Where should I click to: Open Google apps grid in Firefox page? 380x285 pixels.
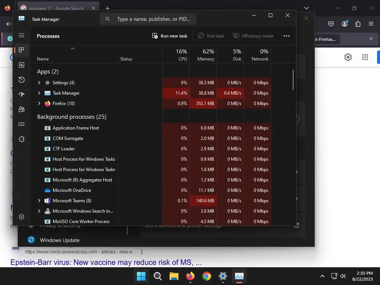[x=365, y=57]
